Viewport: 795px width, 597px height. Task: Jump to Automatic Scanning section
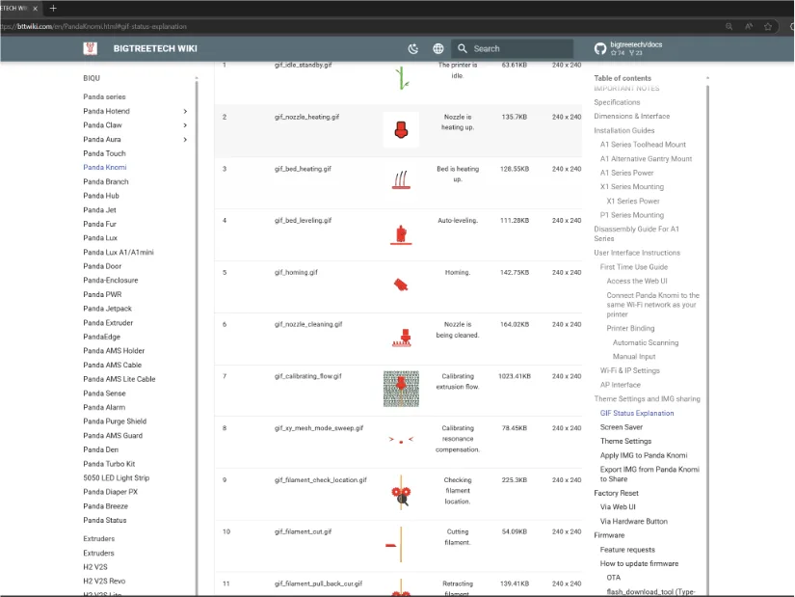pyautogui.click(x=646, y=342)
